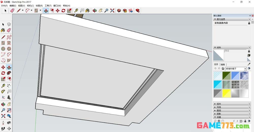Open the 相机(C) menu
This screenshot has width=254, height=132.
click(30, 6)
